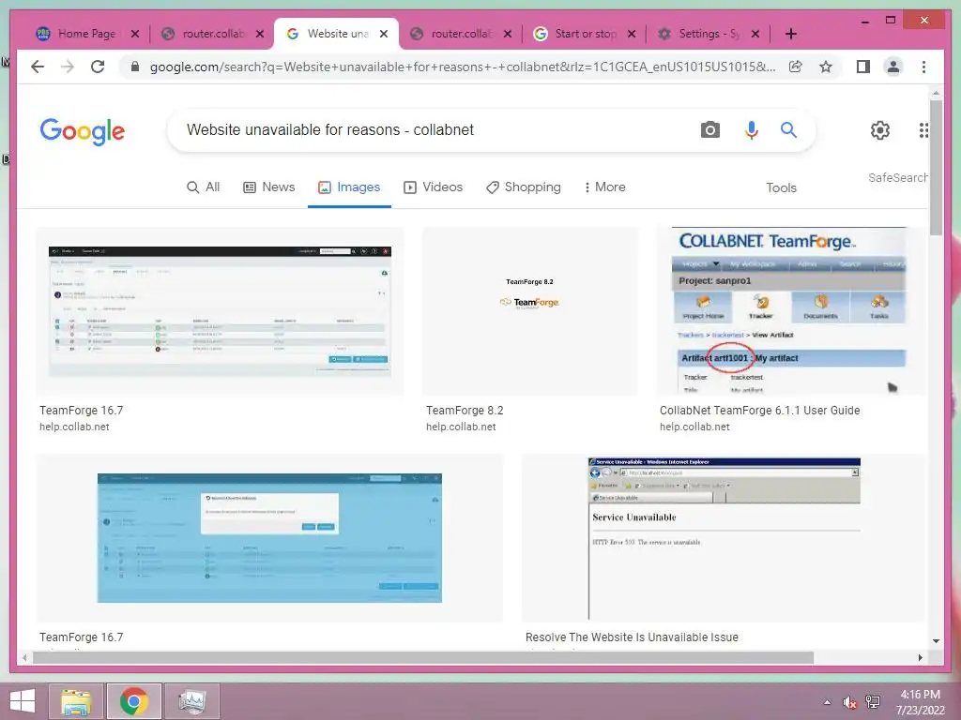
Task: Select the Videos search category
Action: (434, 187)
